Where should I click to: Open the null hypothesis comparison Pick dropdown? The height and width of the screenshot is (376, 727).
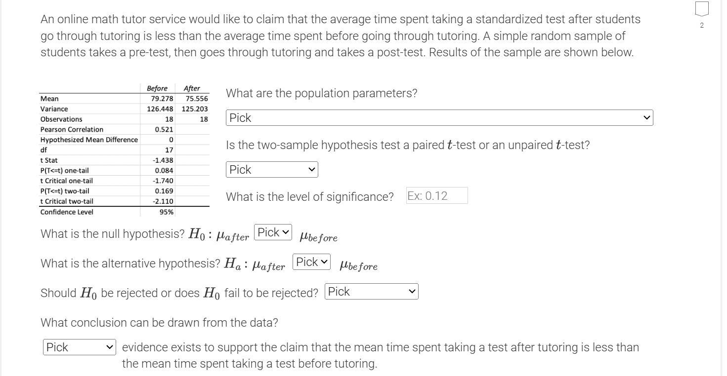(x=272, y=232)
